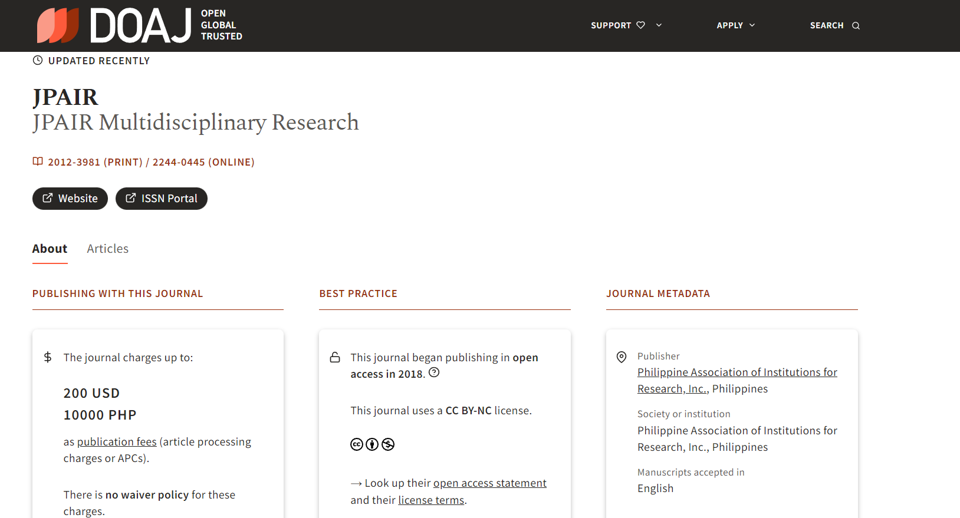This screenshot has width=960, height=518.
Task: Switch to the Articles tab
Action: (108, 249)
